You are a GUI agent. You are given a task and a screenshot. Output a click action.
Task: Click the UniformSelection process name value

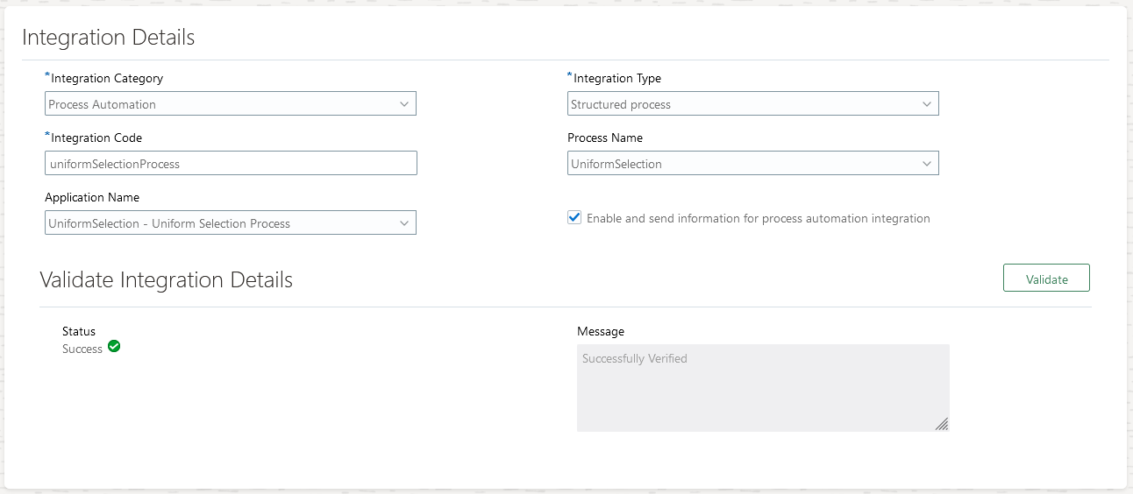(x=616, y=164)
